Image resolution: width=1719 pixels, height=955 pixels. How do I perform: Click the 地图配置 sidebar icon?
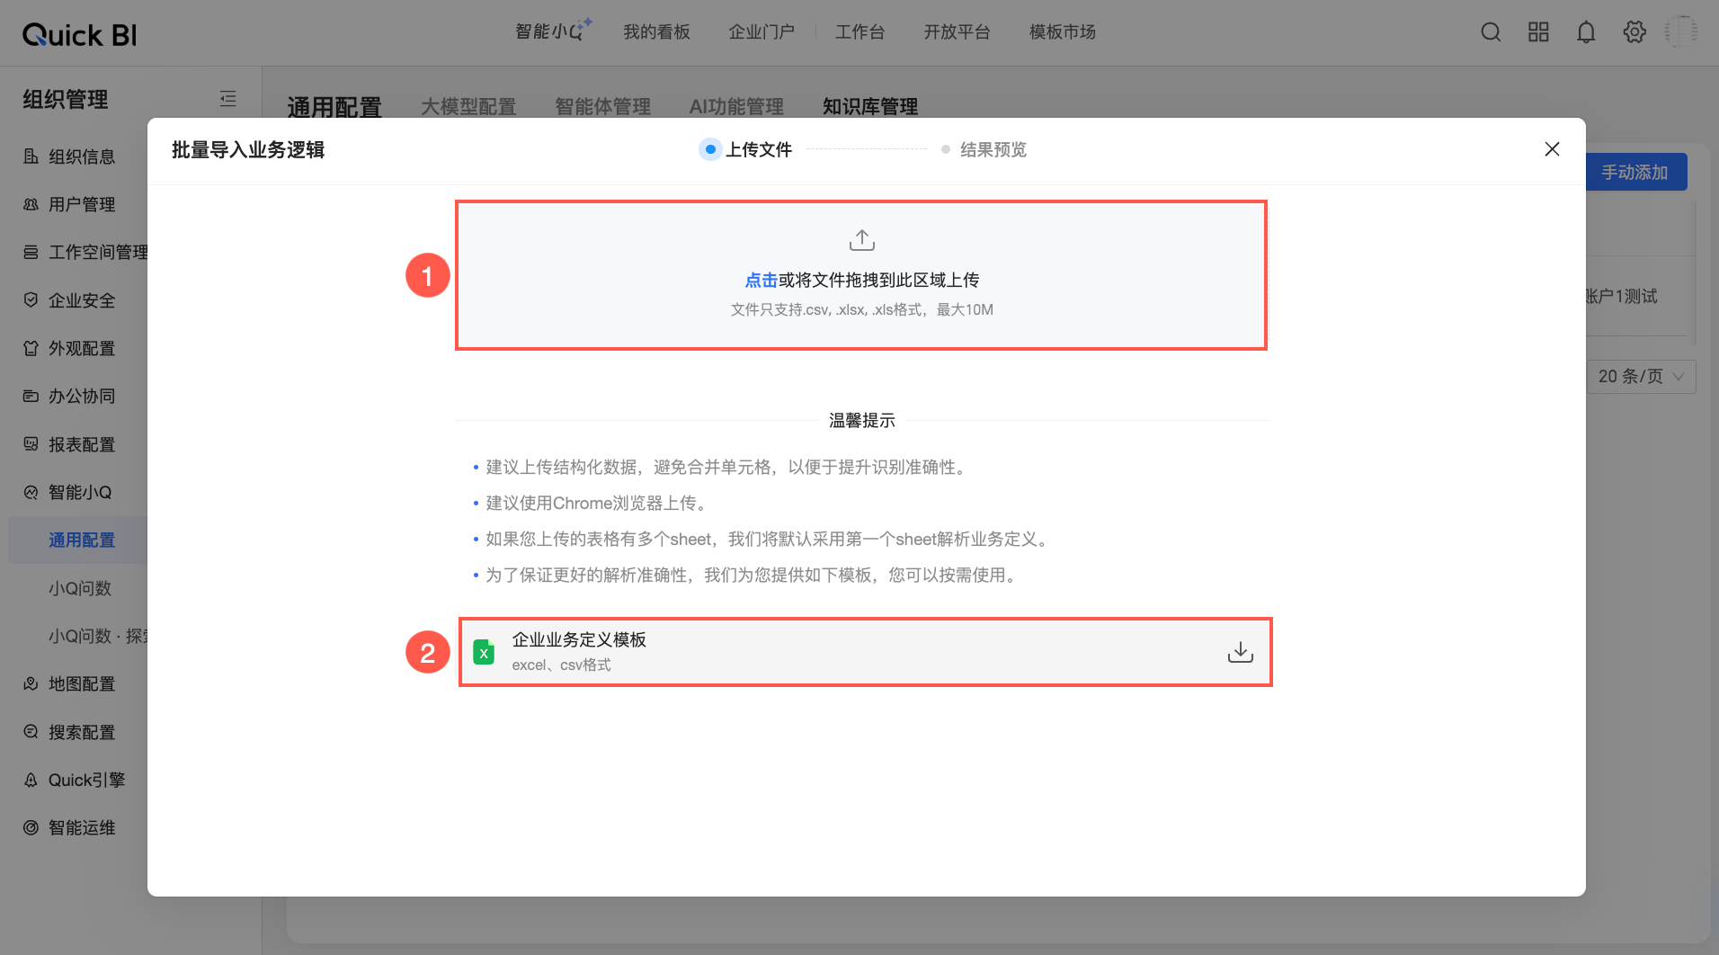(31, 683)
